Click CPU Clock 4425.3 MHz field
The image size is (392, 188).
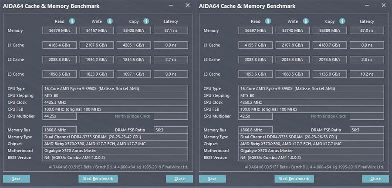[115, 102]
